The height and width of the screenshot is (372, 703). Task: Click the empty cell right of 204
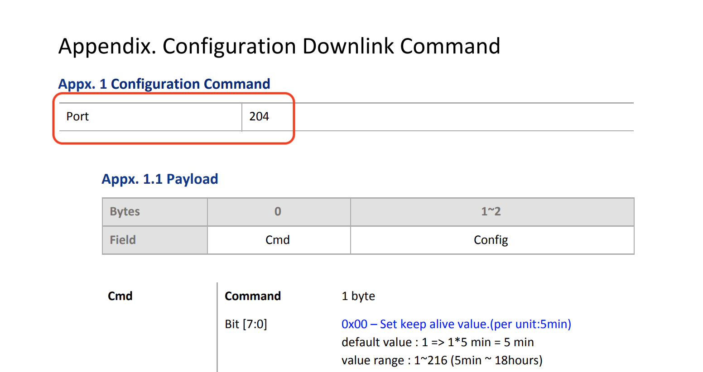click(462, 117)
